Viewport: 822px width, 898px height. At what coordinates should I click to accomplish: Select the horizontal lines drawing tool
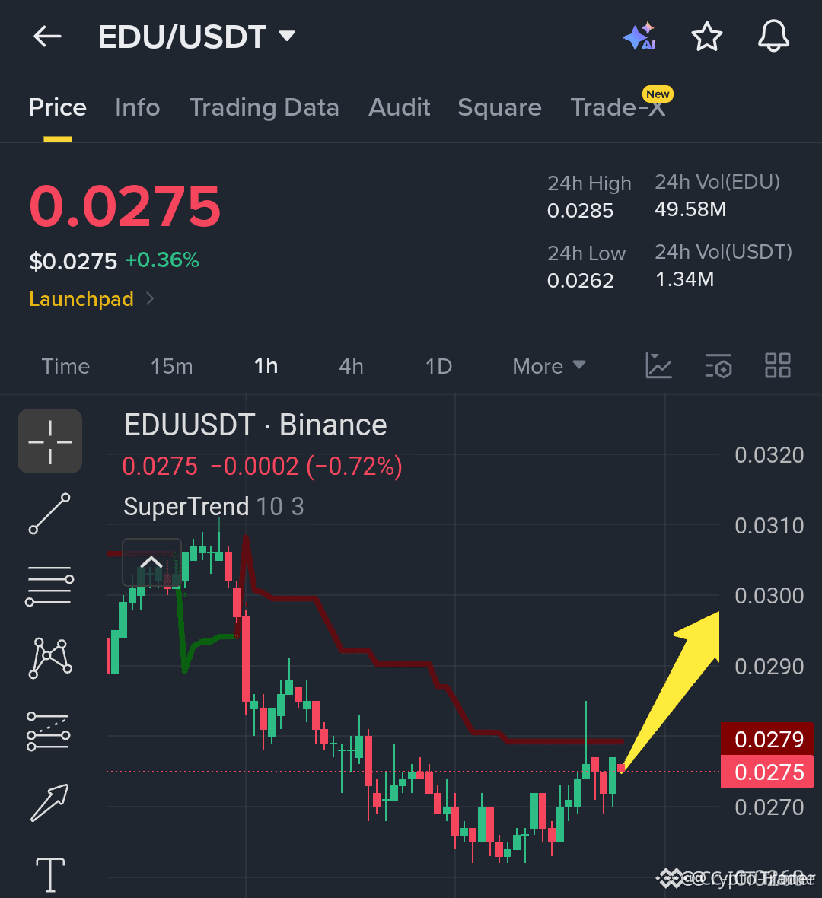click(49, 586)
